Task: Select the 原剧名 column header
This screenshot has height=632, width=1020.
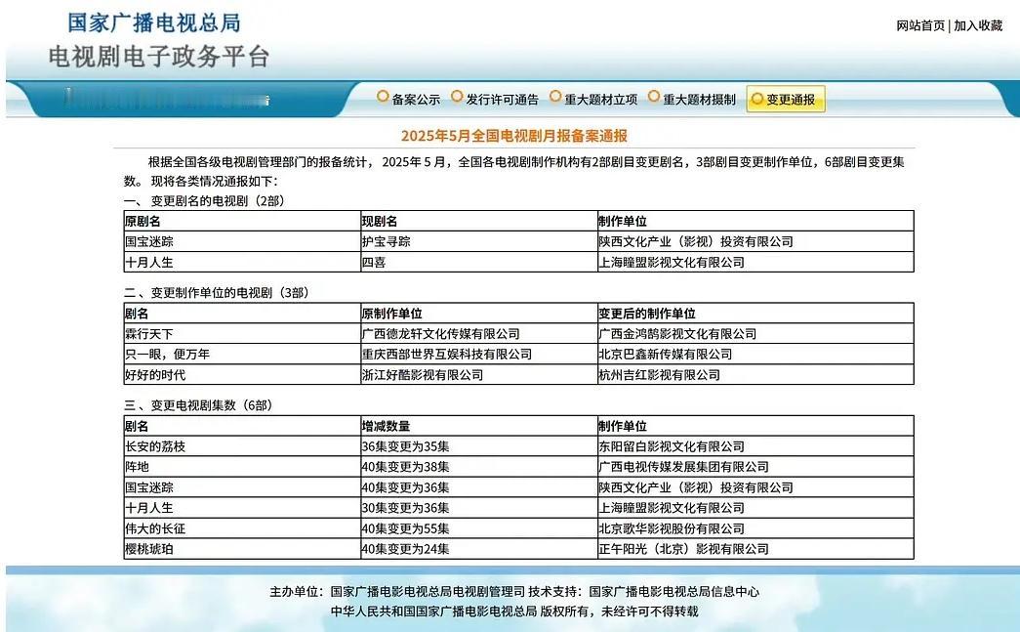Action: point(242,222)
